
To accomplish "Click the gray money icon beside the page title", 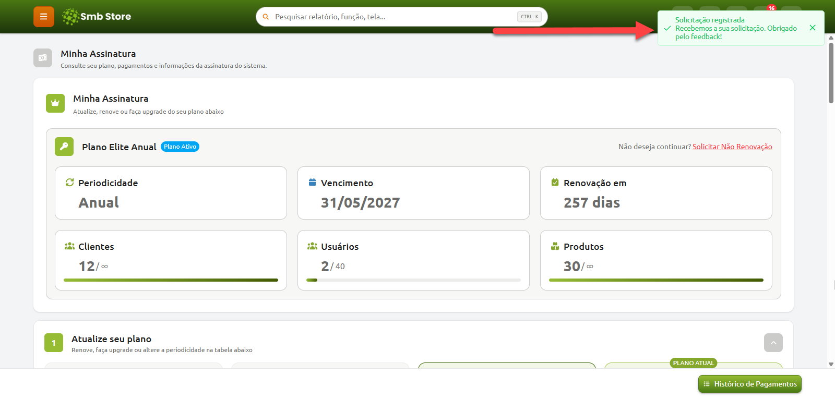I will click(43, 58).
